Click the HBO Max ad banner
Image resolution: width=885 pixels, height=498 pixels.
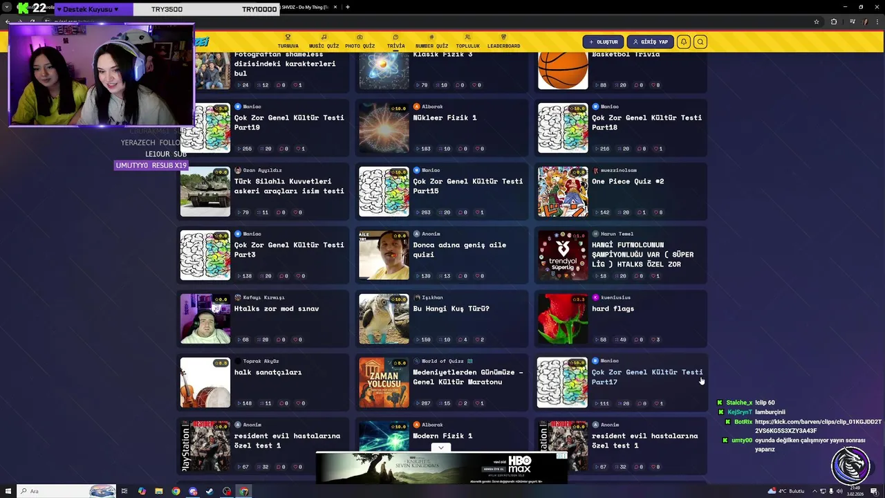pos(441,469)
